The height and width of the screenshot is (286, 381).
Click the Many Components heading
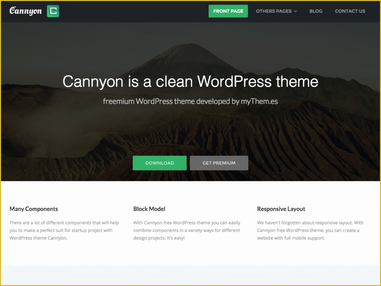tap(34, 209)
